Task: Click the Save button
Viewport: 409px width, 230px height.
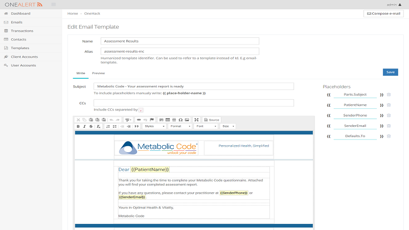Action: (x=390, y=72)
